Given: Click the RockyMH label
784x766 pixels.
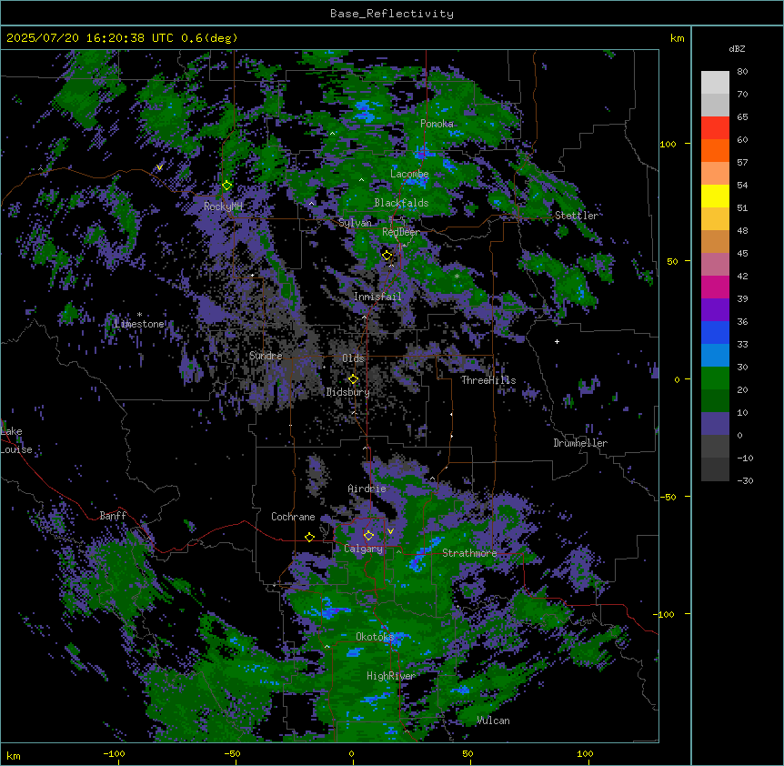Looking at the screenshot, I should 223,206.
